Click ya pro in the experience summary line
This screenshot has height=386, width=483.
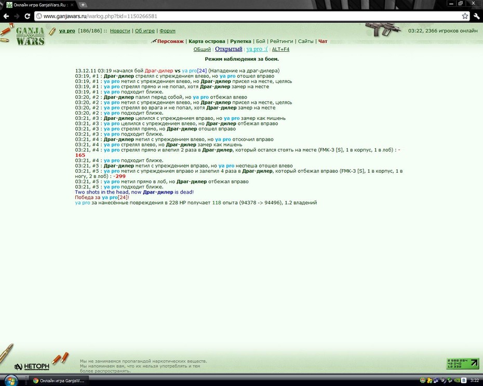[83, 203]
